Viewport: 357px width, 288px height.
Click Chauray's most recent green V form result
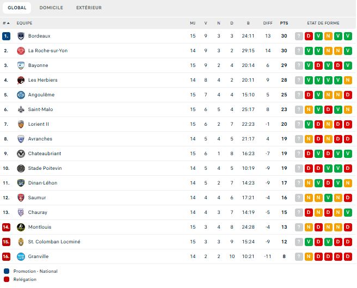coord(348,212)
